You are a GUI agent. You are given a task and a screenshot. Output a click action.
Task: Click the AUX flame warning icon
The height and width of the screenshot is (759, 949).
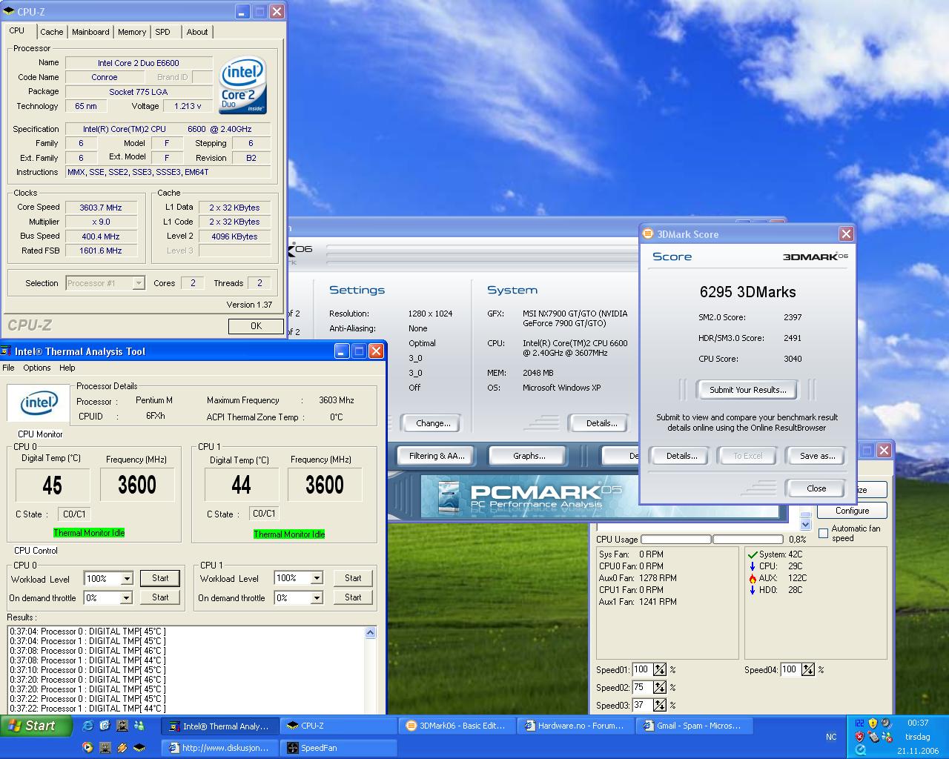(x=753, y=578)
